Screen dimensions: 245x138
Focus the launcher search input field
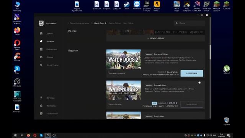pos(189,23)
